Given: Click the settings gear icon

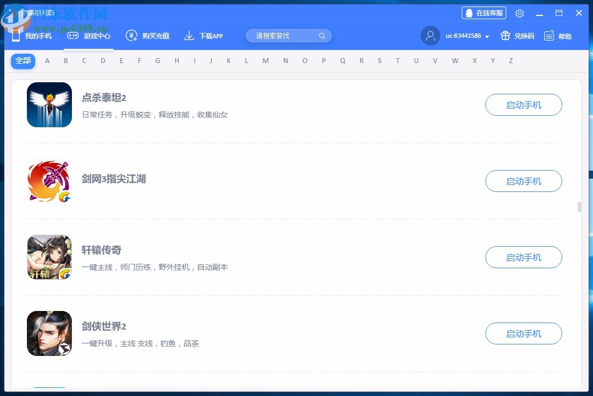Looking at the screenshot, I should click(519, 13).
